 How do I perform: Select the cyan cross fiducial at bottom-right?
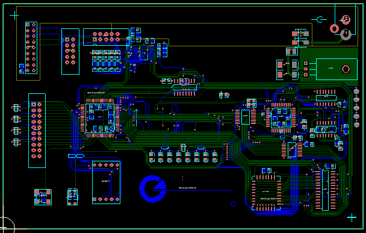[x=352, y=218]
